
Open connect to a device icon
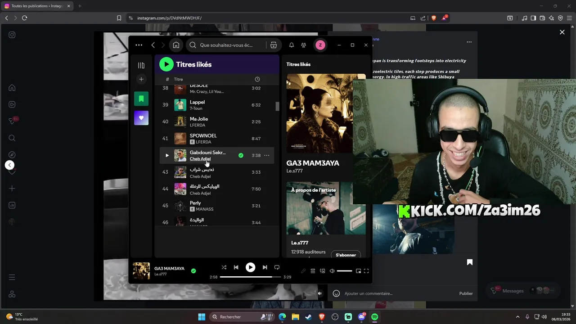[x=322, y=271]
